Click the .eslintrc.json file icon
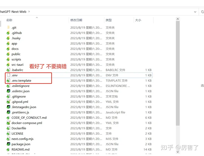Screen dimensions: 204x156 tap(8, 91)
